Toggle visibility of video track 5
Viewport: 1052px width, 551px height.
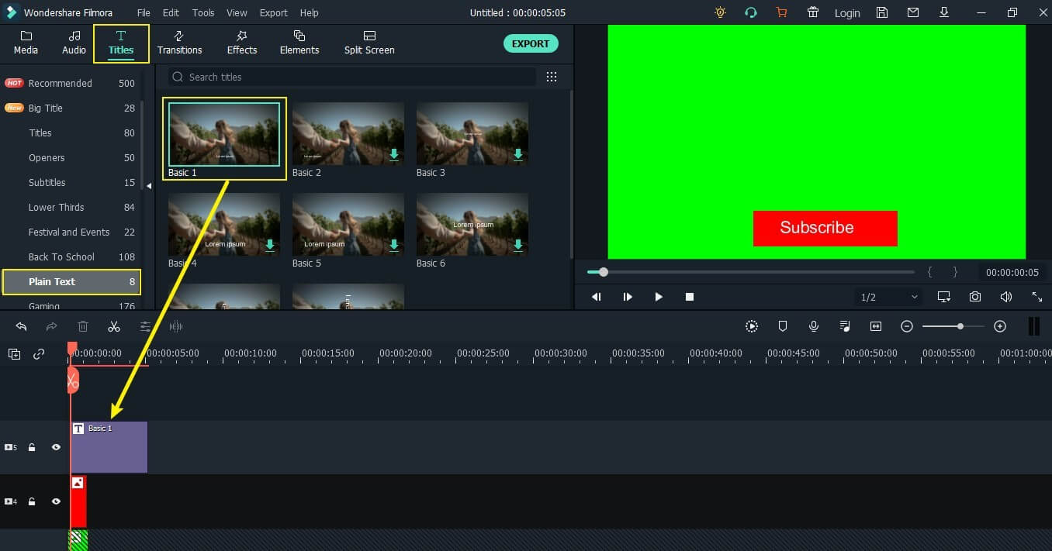(x=56, y=447)
